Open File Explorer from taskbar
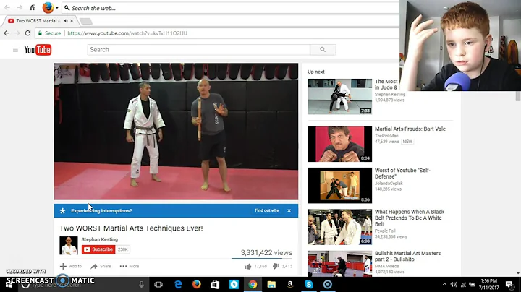 (271, 284)
